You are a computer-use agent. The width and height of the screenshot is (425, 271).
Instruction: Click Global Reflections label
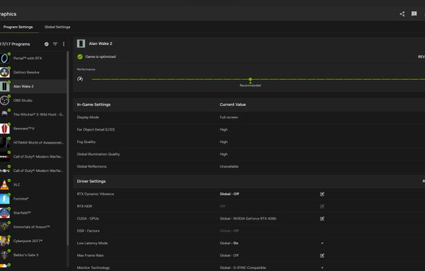click(91, 166)
